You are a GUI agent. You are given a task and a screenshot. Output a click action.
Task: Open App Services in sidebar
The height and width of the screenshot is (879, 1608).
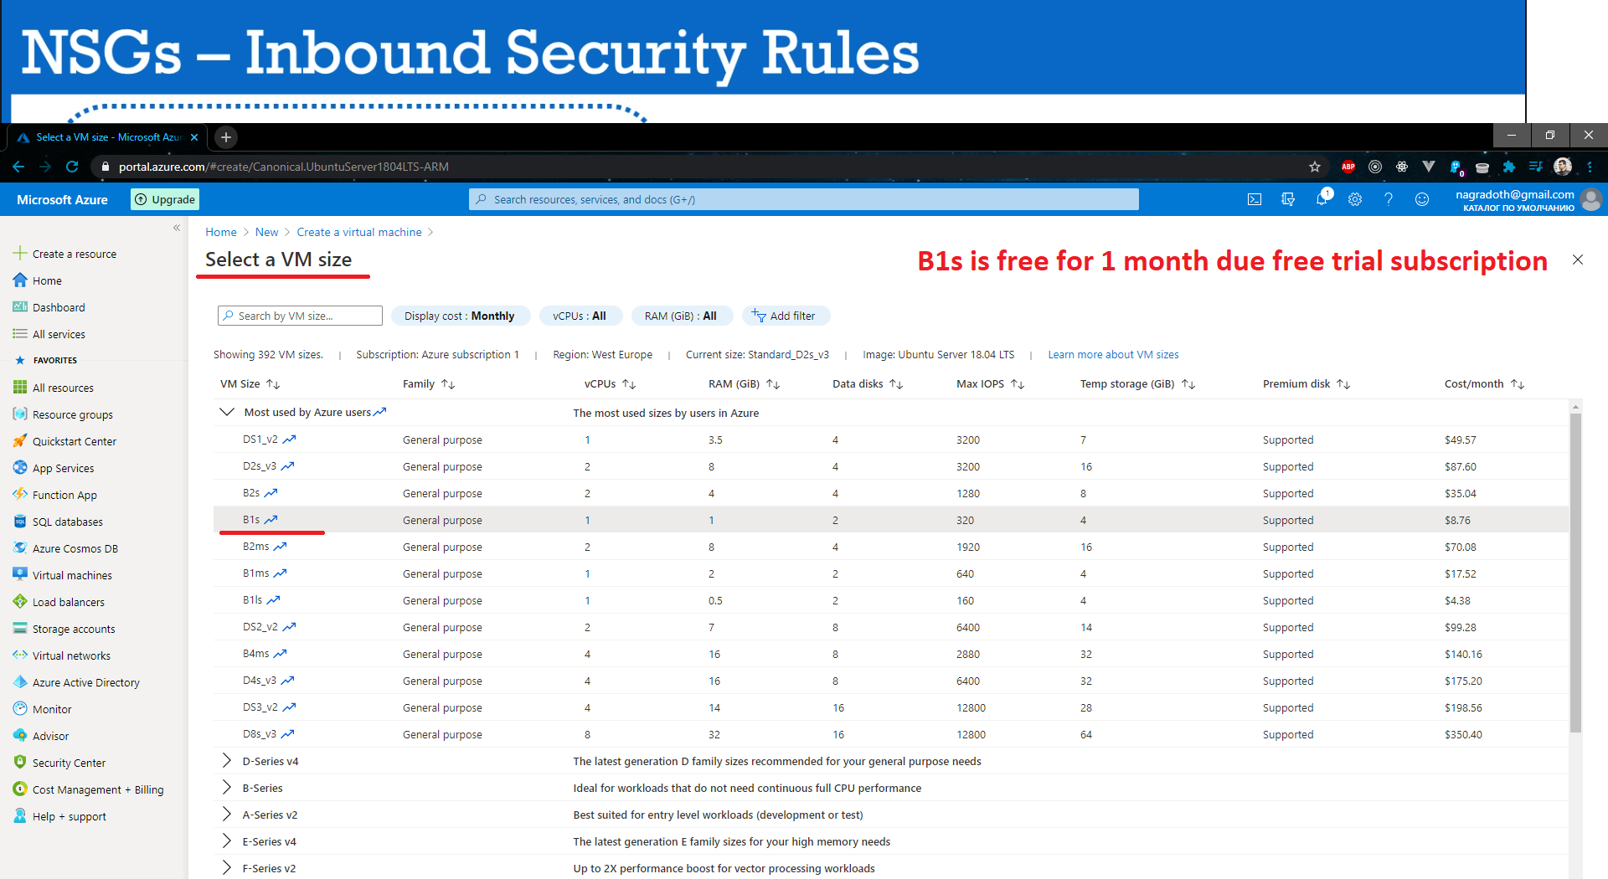tap(63, 468)
